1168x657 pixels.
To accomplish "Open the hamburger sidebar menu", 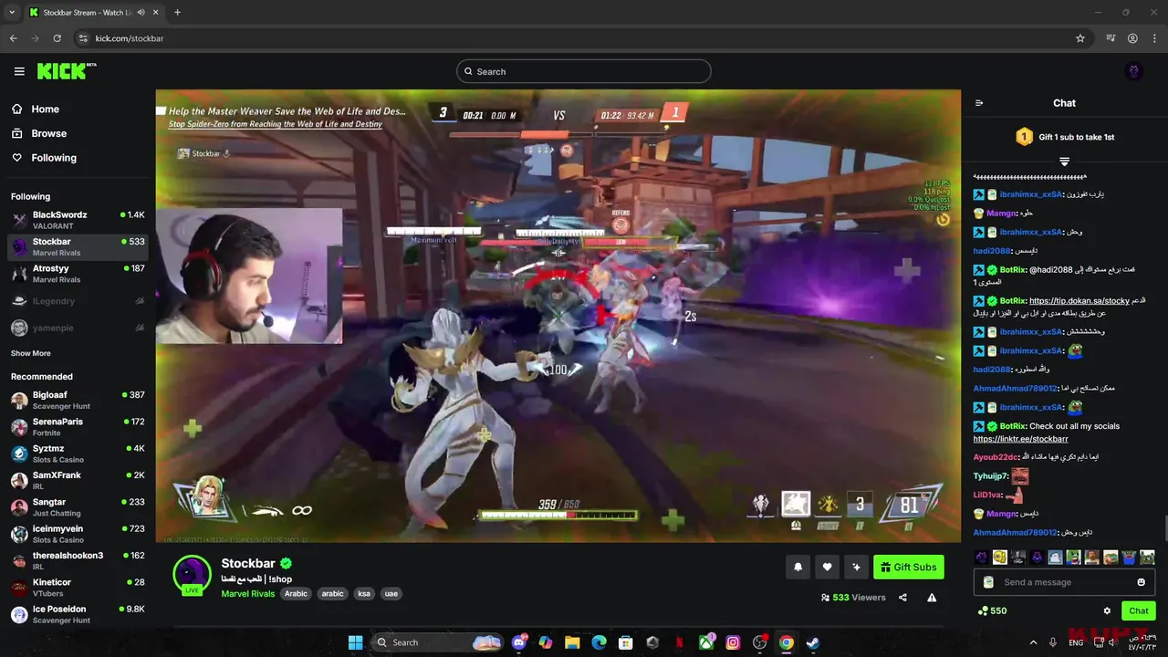I will pyautogui.click(x=19, y=71).
